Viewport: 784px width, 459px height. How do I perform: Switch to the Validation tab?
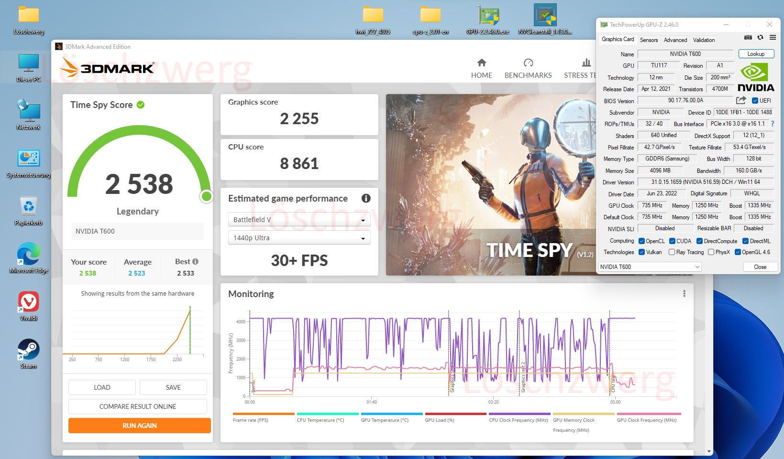pyautogui.click(x=704, y=40)
